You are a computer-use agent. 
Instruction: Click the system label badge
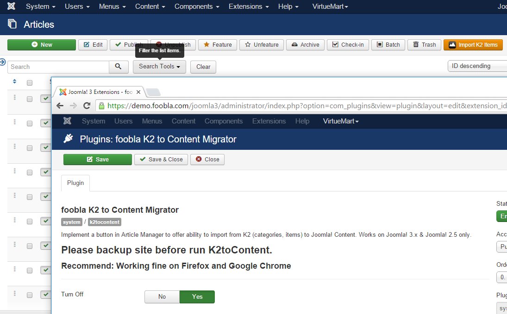[x=71, y=222]
